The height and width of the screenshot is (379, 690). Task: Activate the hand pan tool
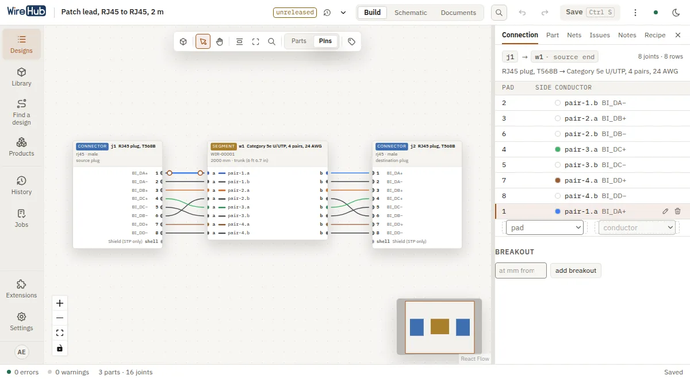(x=220, y=41)
